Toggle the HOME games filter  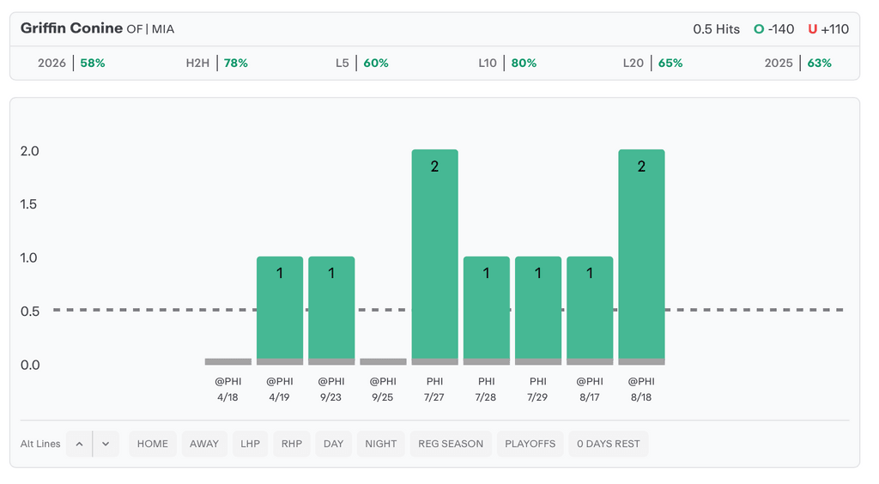pos(153,444)
